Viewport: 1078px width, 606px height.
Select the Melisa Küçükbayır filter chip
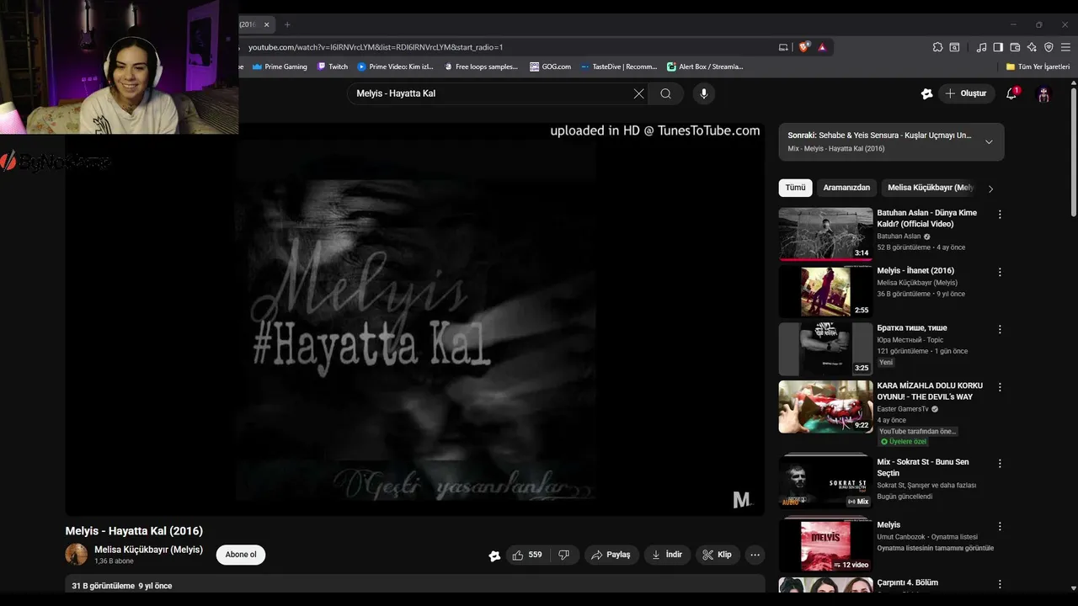(931, 188)
